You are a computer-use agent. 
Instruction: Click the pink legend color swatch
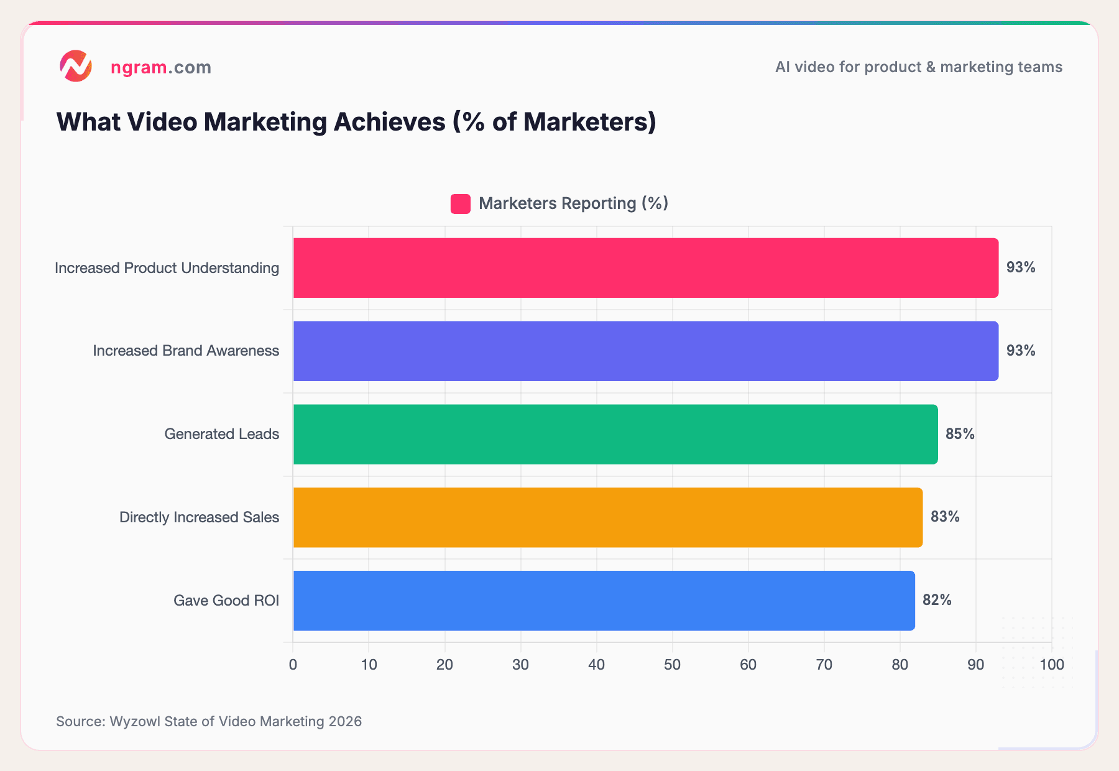tap(460, 203)
